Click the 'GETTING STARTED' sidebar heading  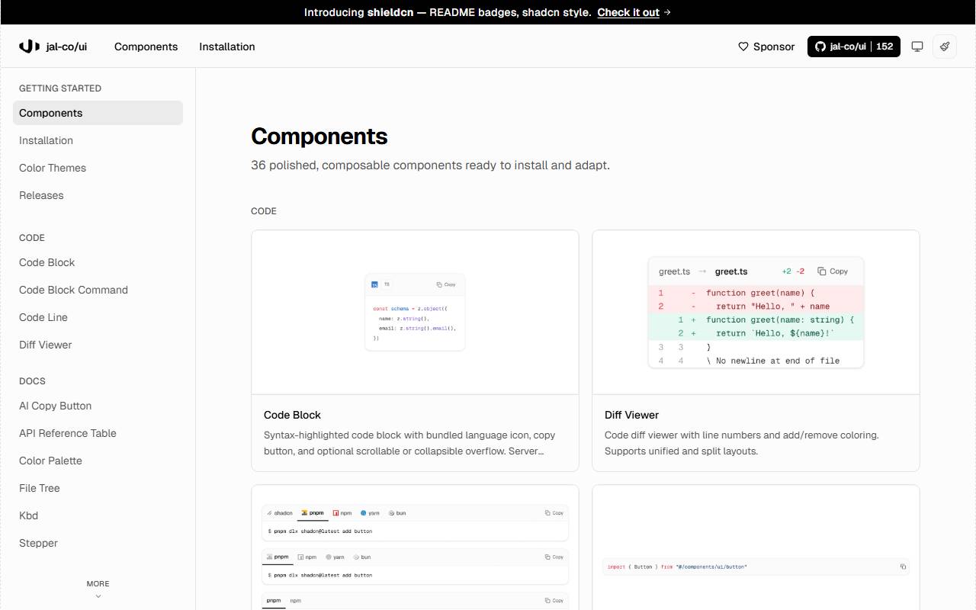point(60,88)
